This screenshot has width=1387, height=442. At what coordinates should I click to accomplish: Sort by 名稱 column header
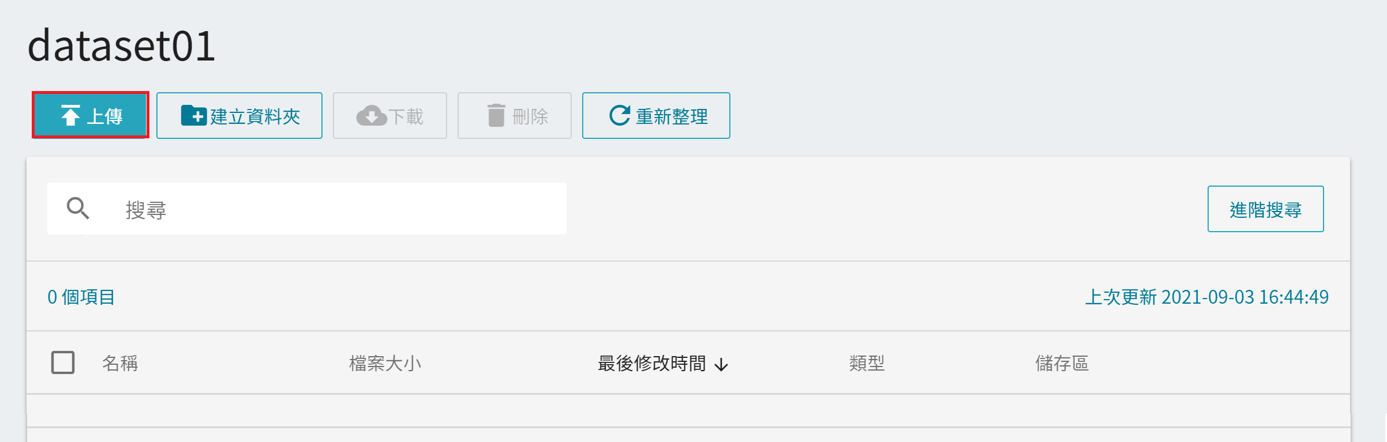pos(120,363)
